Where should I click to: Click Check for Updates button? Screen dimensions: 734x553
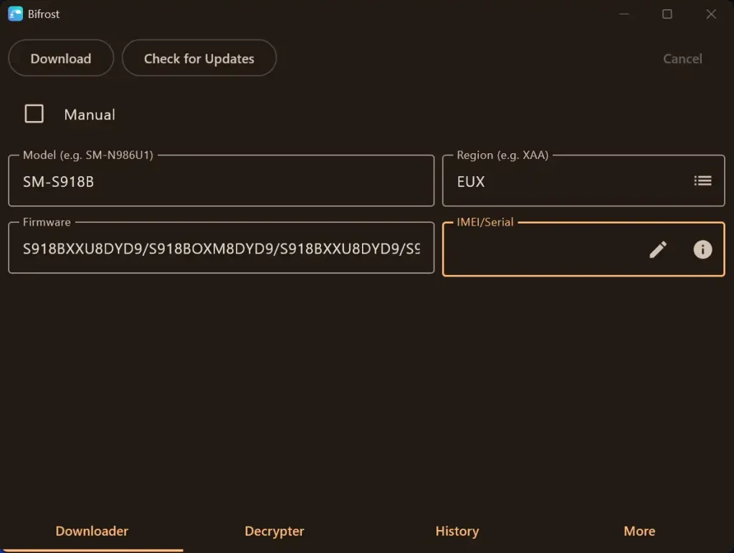(199, 58)
